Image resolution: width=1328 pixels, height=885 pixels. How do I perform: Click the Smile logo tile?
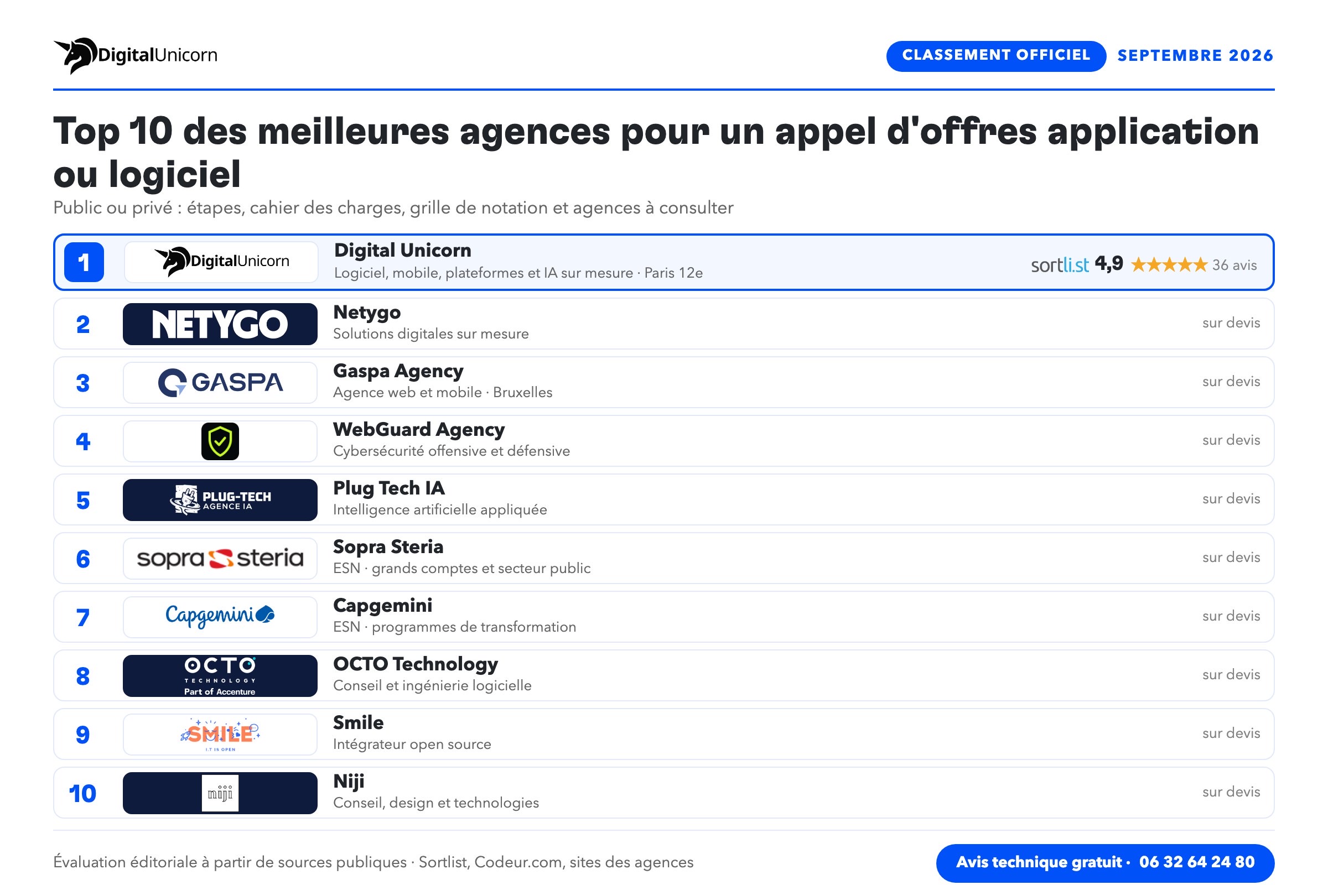click(220, 735)
